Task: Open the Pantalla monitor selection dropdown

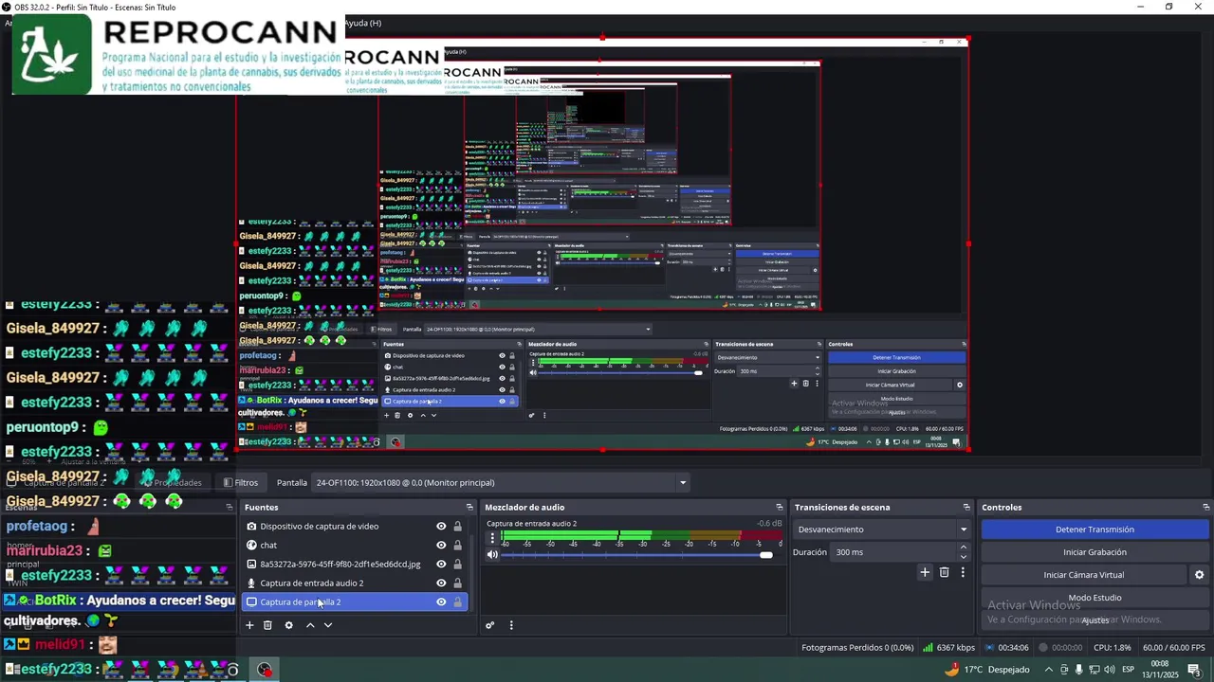Action: coord(501,482)
